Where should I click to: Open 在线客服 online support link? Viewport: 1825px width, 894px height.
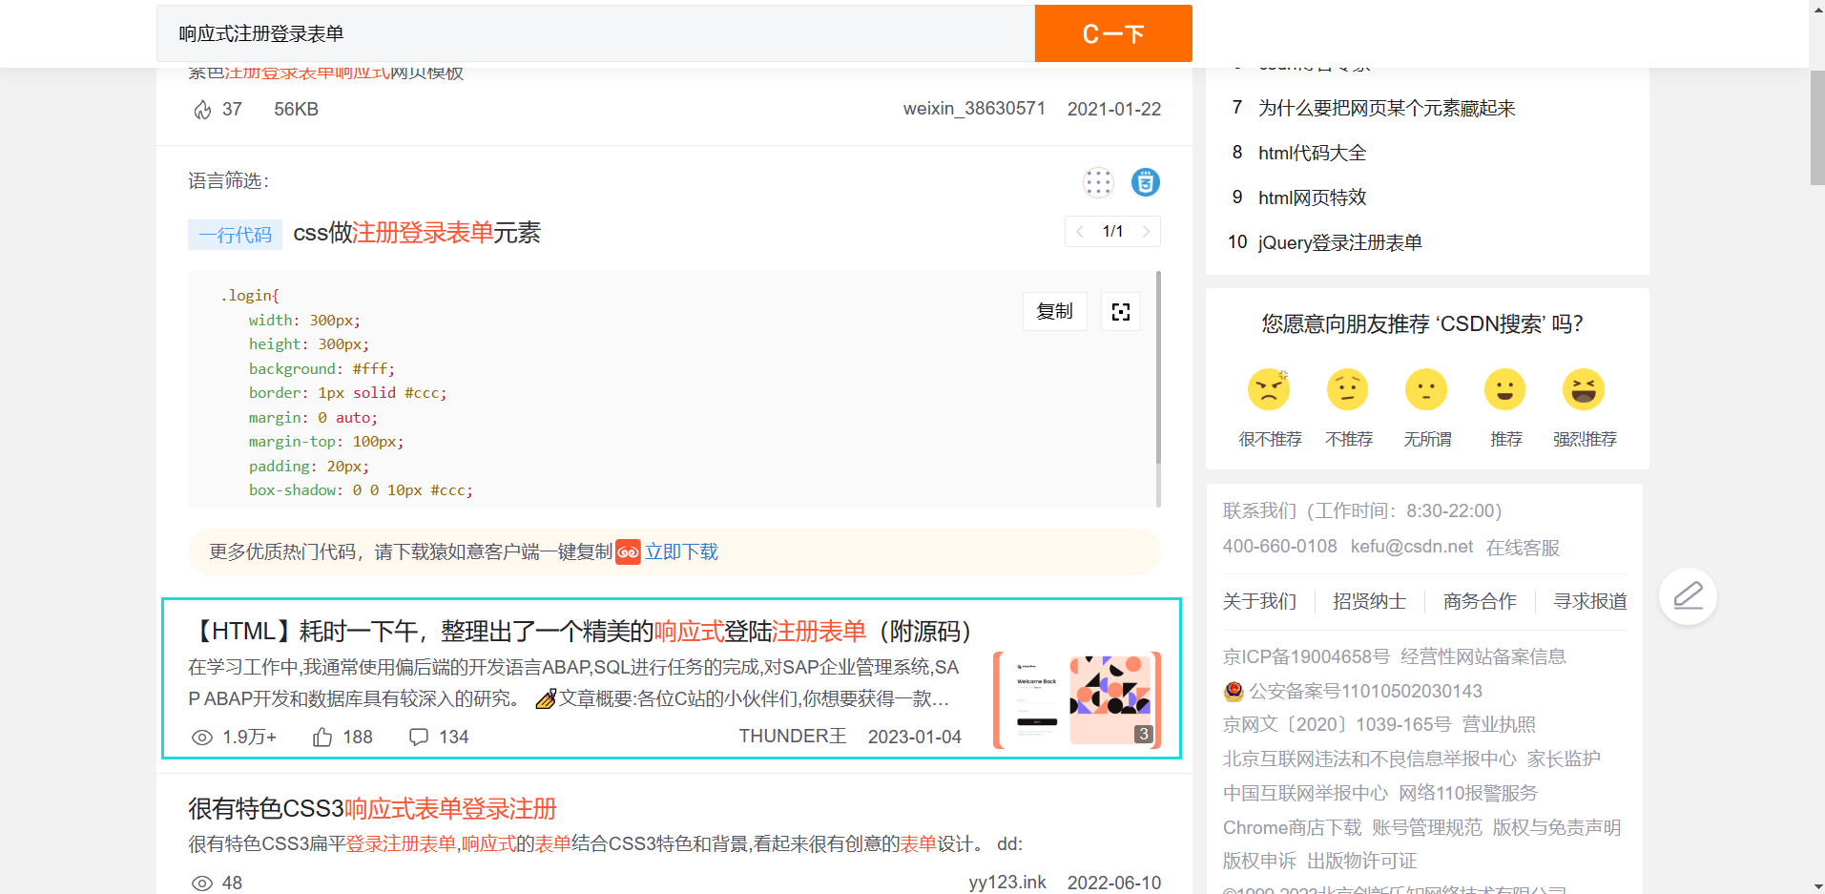(1523, 548)
